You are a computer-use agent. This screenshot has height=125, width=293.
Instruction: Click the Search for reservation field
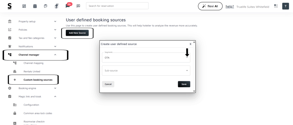(117, 6)
